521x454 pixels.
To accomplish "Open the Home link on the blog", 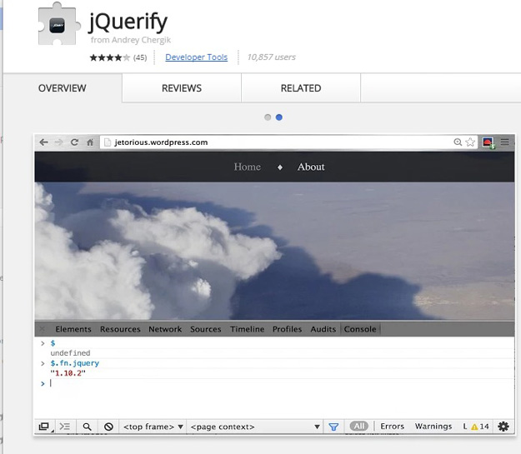I will [x=248, y=167].
